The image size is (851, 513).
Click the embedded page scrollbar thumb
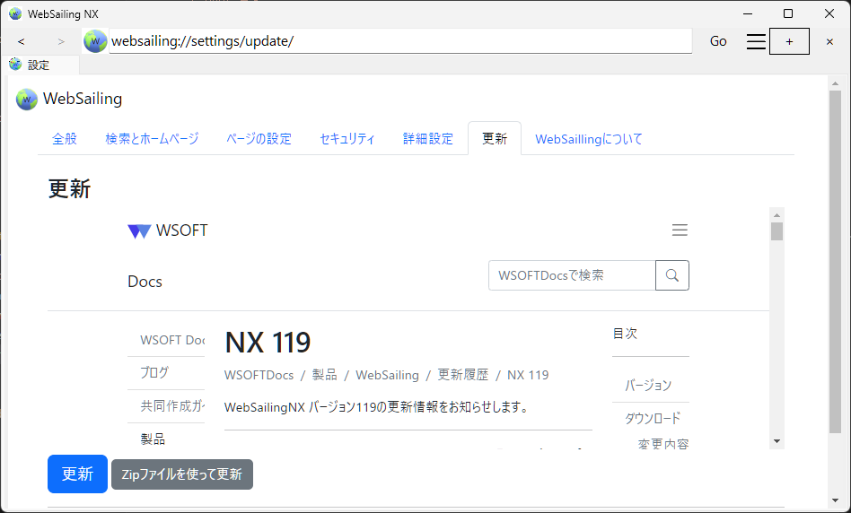(776, 231)
